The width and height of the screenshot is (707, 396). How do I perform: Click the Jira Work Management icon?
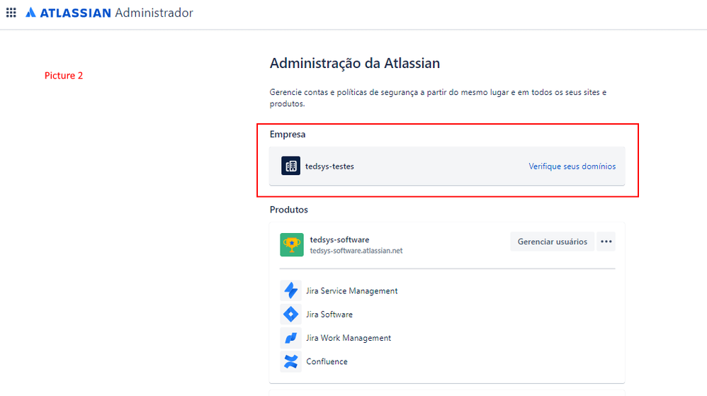291,337
